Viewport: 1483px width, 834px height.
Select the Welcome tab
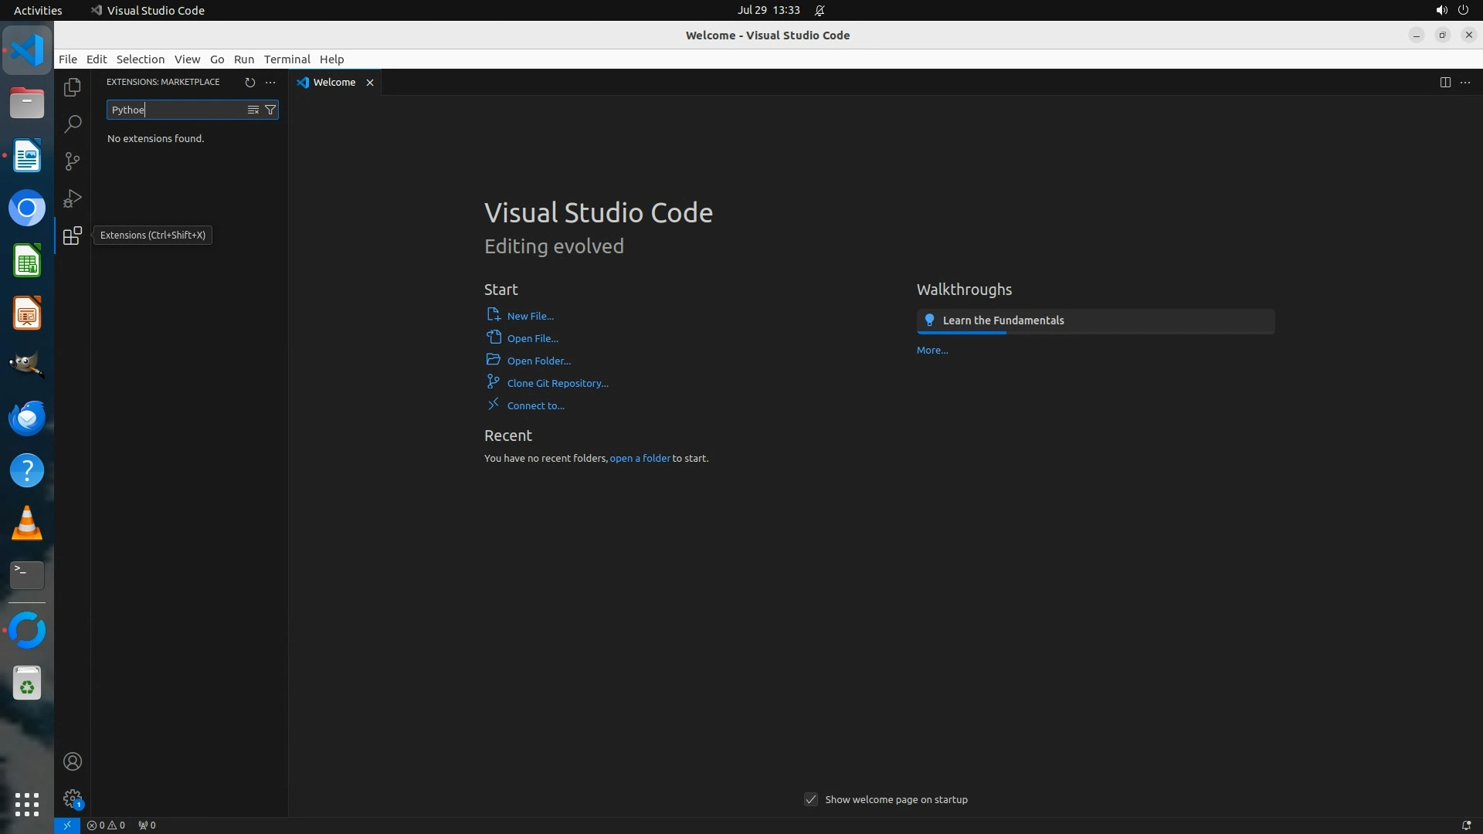point(334,82)
